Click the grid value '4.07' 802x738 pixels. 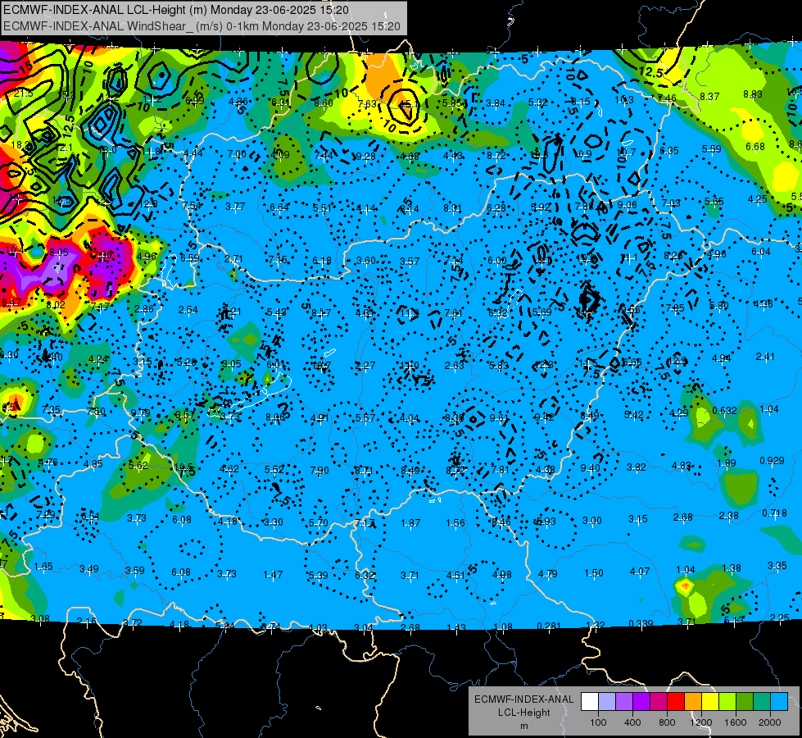[x=640, y=571]
